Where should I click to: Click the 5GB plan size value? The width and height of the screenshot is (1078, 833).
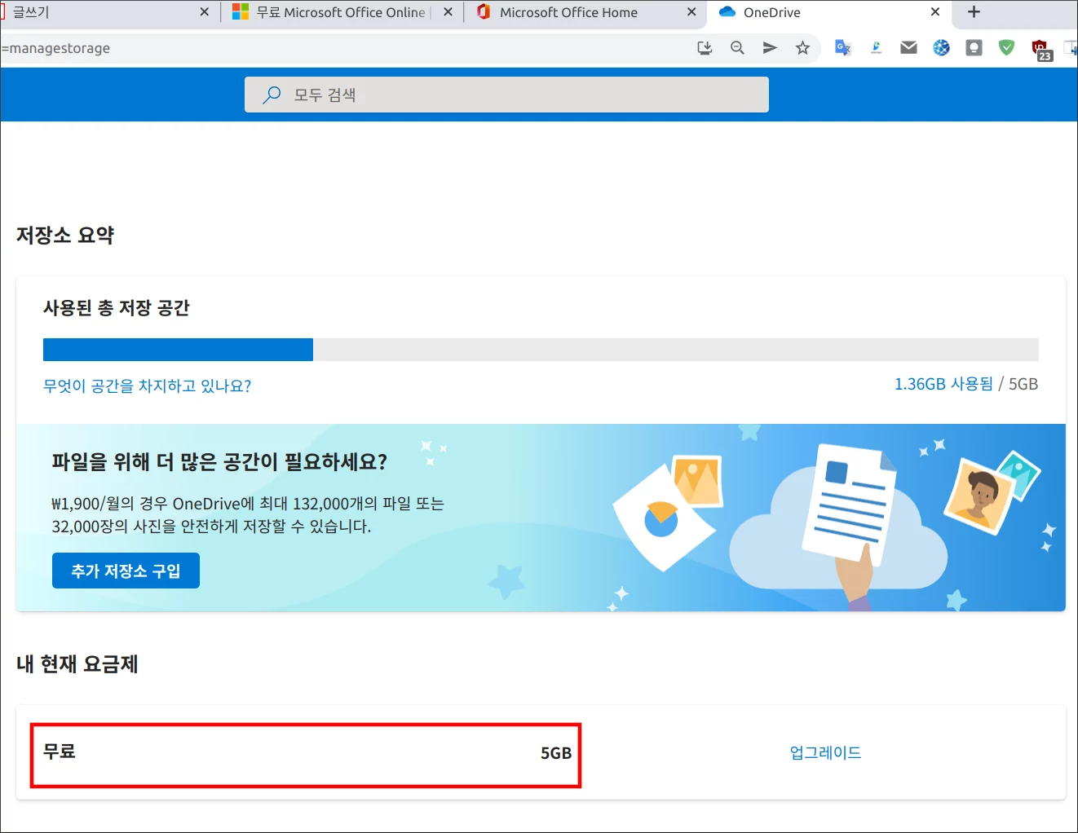tap(556, 753)
